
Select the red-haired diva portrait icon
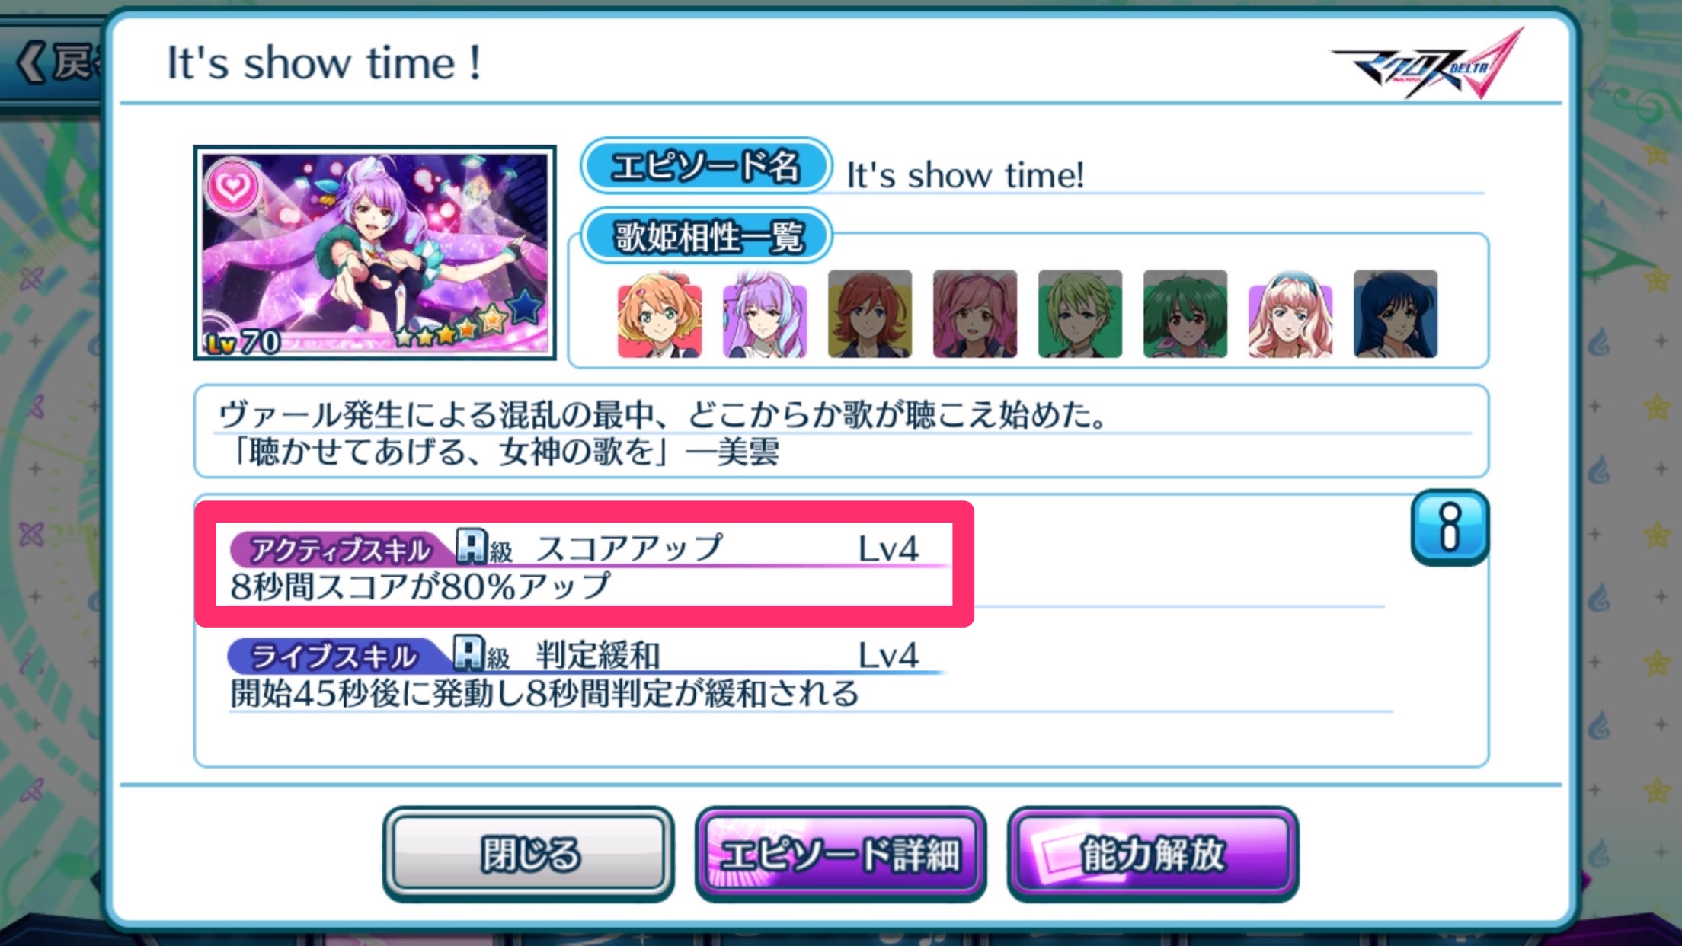click(870, 314)
